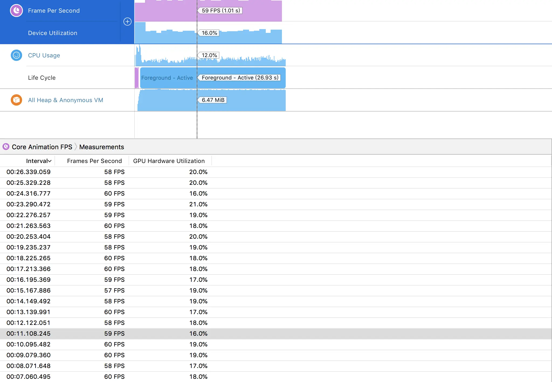Viewport: 552px width, 382px height.
Task: Click the GPU Hardware Utilization column header
Action: pos(169,161)
